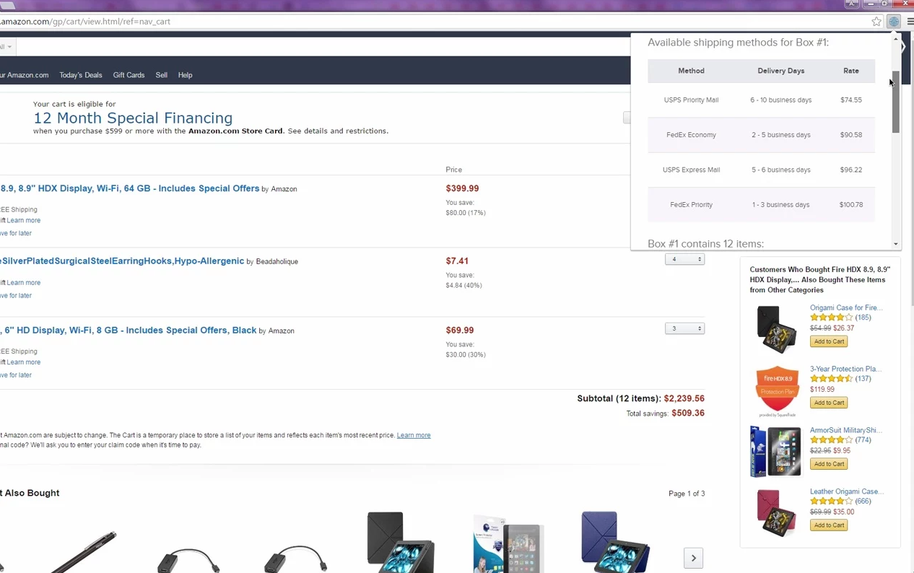The width and height of the screenshot is (914, 573).
Task: Open the blue shipping calculator extension icon
Action: tap(894, 21)
